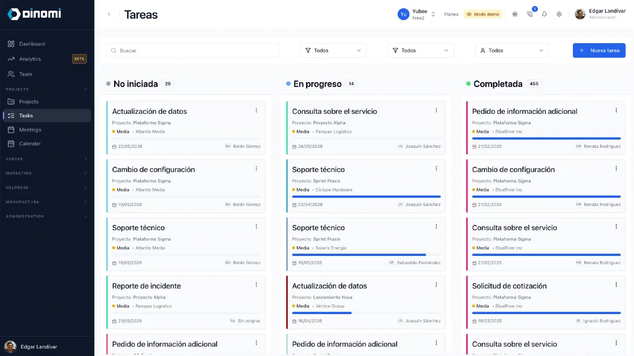Open the notifications bell
The height and width of the screenshot is (356, 634).
[x=544, y=14]
